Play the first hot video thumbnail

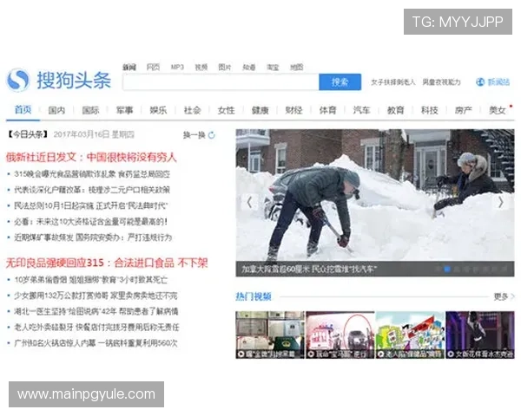click(x=270, y=335)
